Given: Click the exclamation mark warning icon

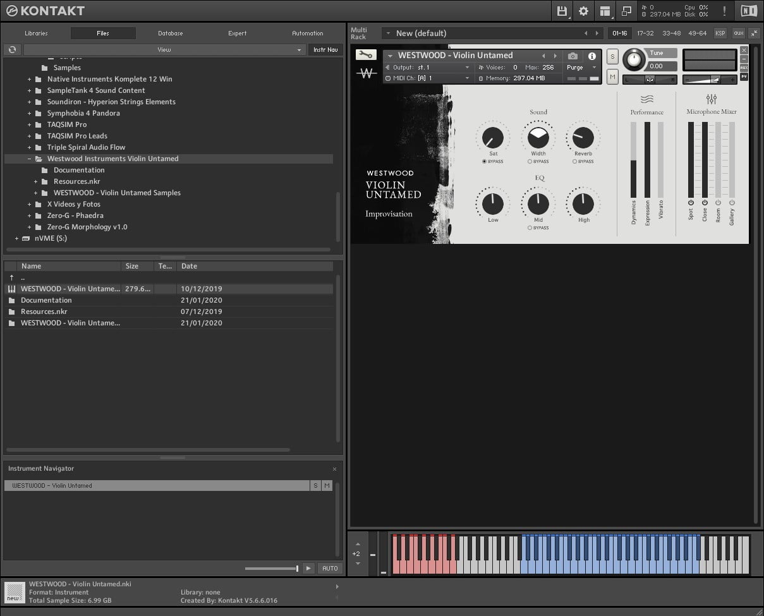Looking at the screenshot, I should pos(724,11).
